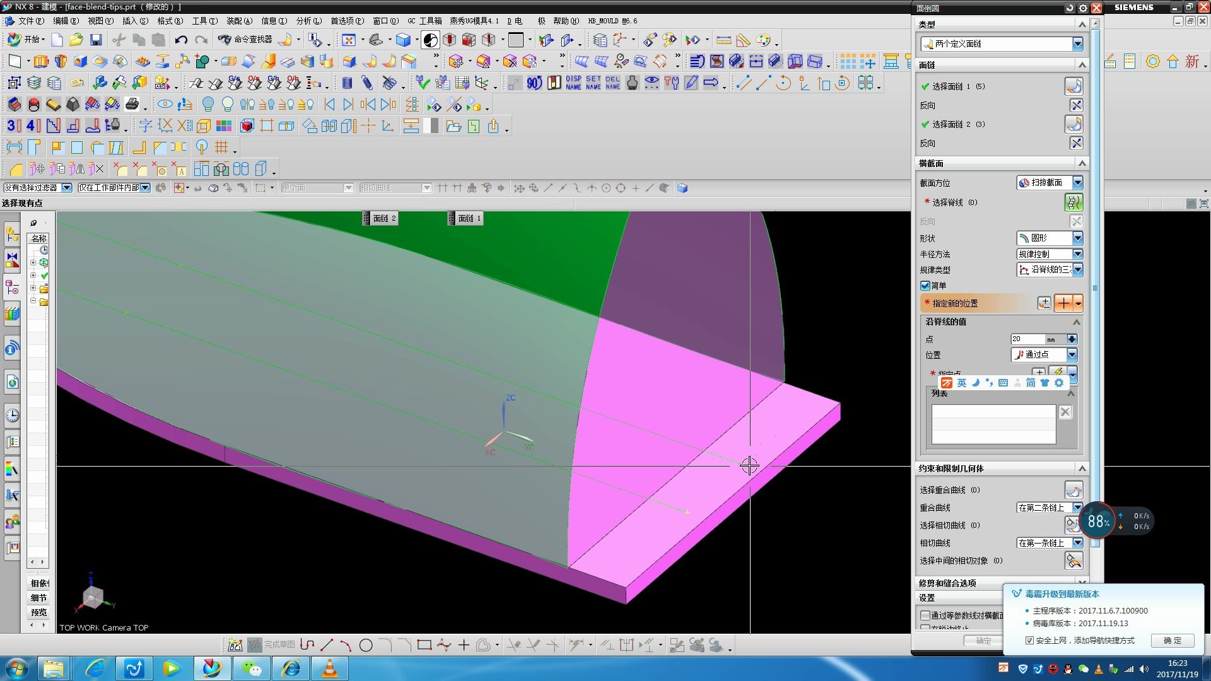The width and height of the screenshot is (1211, 681).
Task: Click the Save icon in toolbar
Action: click(96, 40)
